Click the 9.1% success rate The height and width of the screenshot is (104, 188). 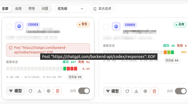(x=86, y=69)
